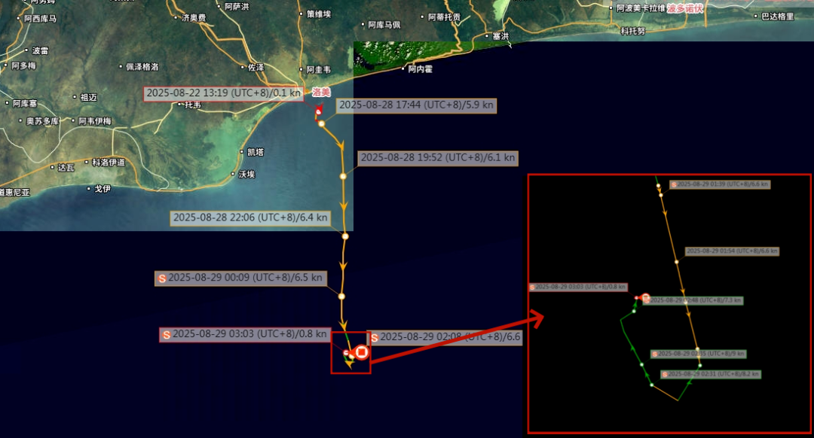
Task: Click the 2025-08-28 19:52 /6.1 kn label
Action: tap(438, 157)
